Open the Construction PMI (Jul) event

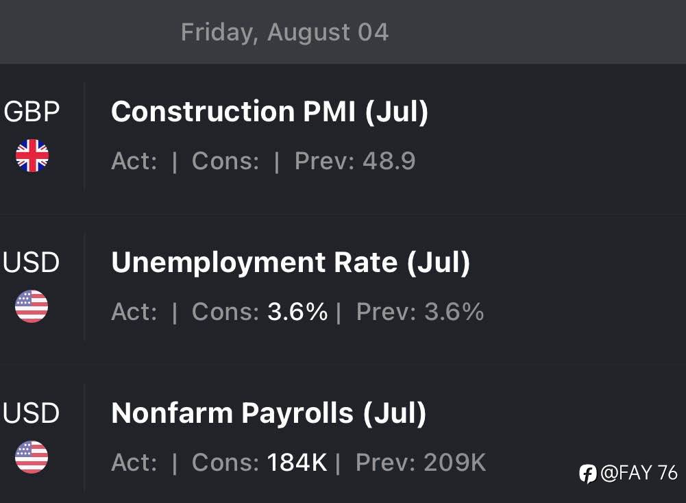click(269, 111)
